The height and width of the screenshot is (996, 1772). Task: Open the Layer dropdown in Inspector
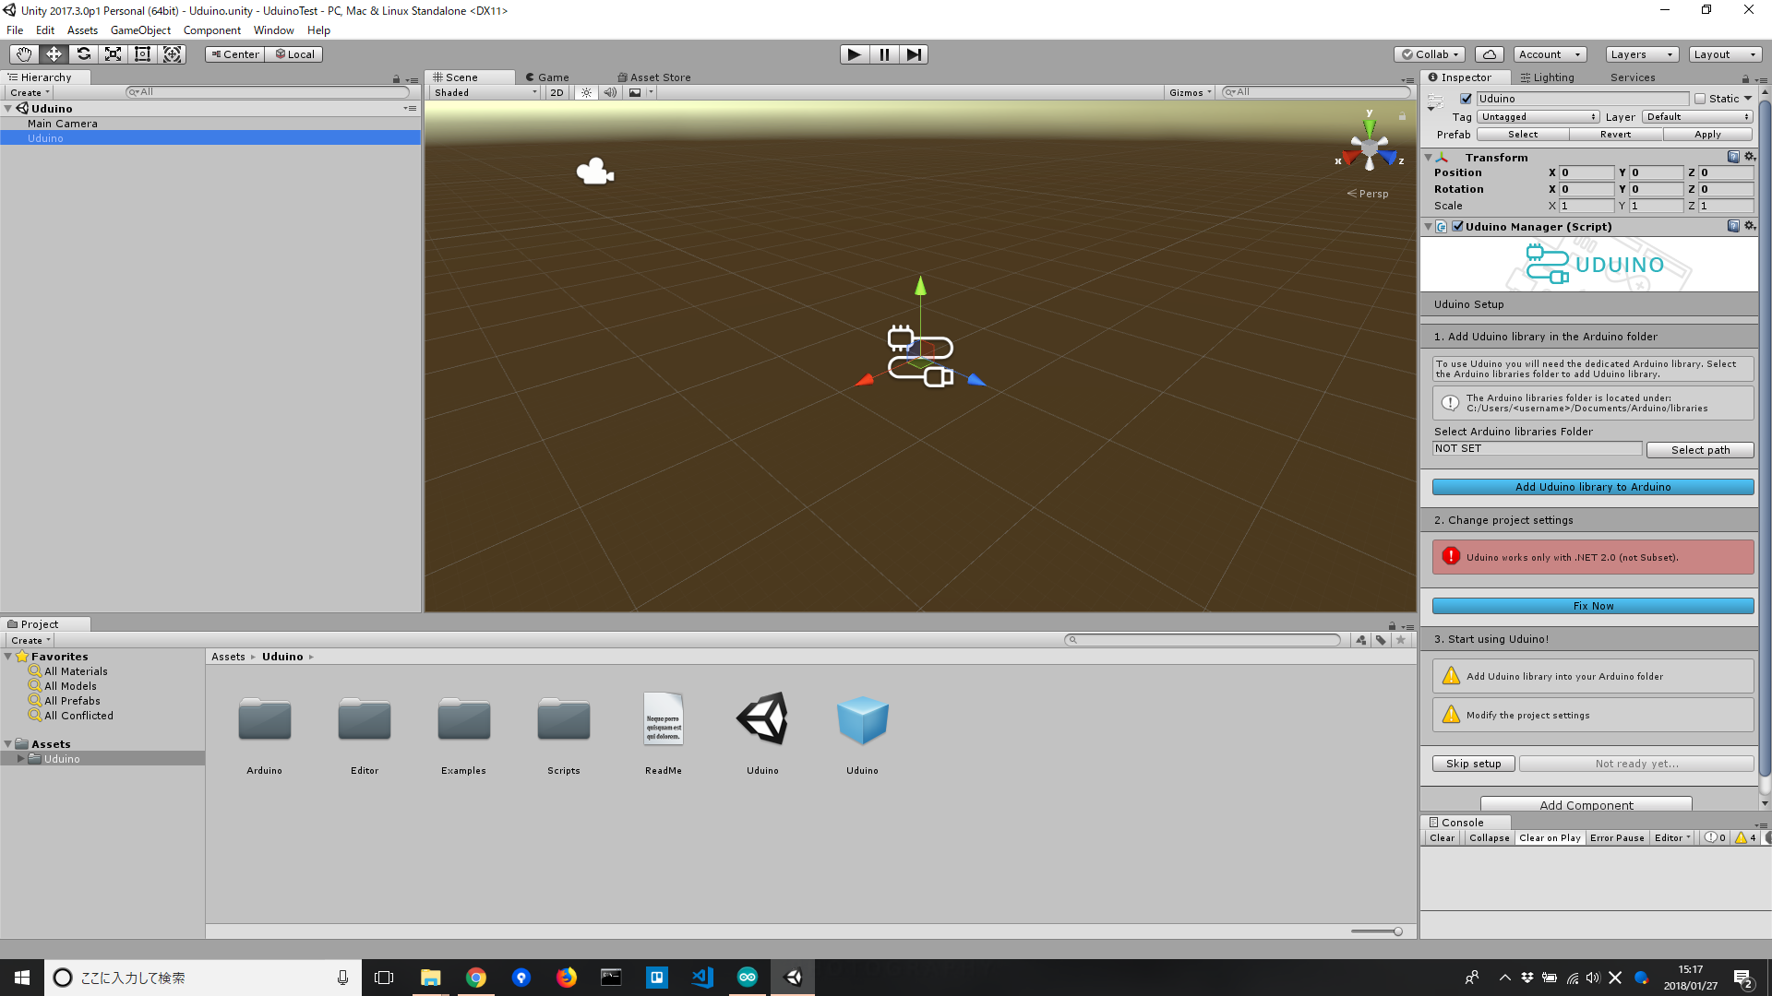pos(1696,117)
